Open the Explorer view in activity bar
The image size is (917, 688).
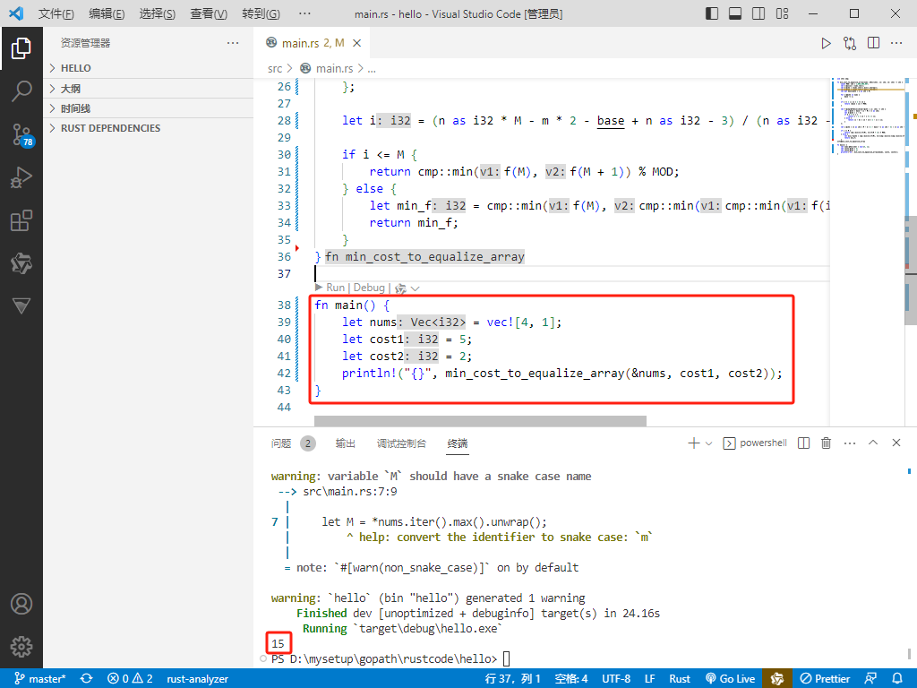[x=21, y=48]
